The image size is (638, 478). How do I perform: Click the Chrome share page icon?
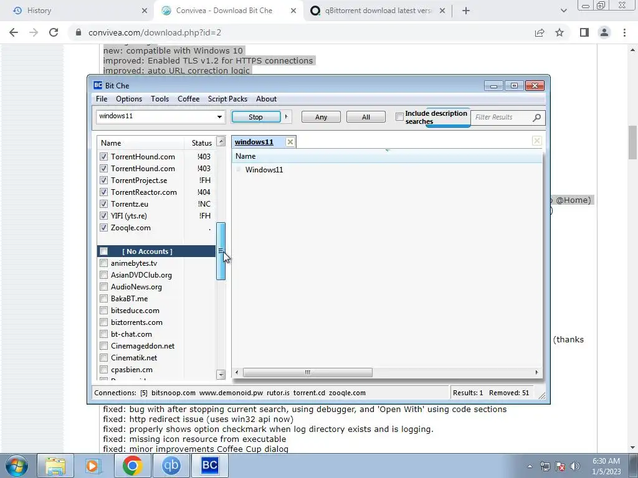[x=540, y=32]
